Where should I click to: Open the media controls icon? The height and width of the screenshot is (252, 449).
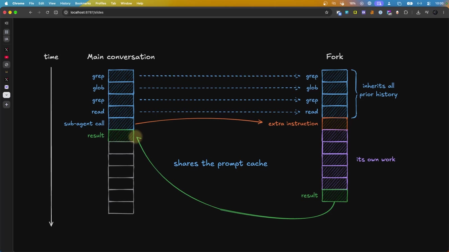click(x=427, y=12)
